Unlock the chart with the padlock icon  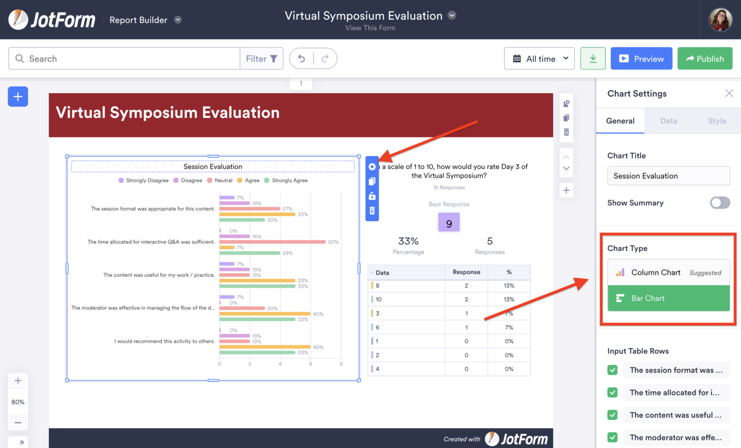[371, 196]
